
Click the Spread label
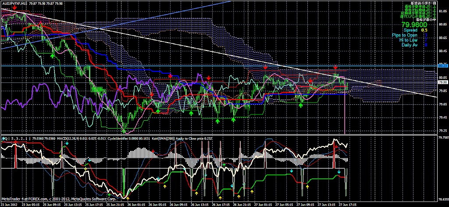[410, 30]
